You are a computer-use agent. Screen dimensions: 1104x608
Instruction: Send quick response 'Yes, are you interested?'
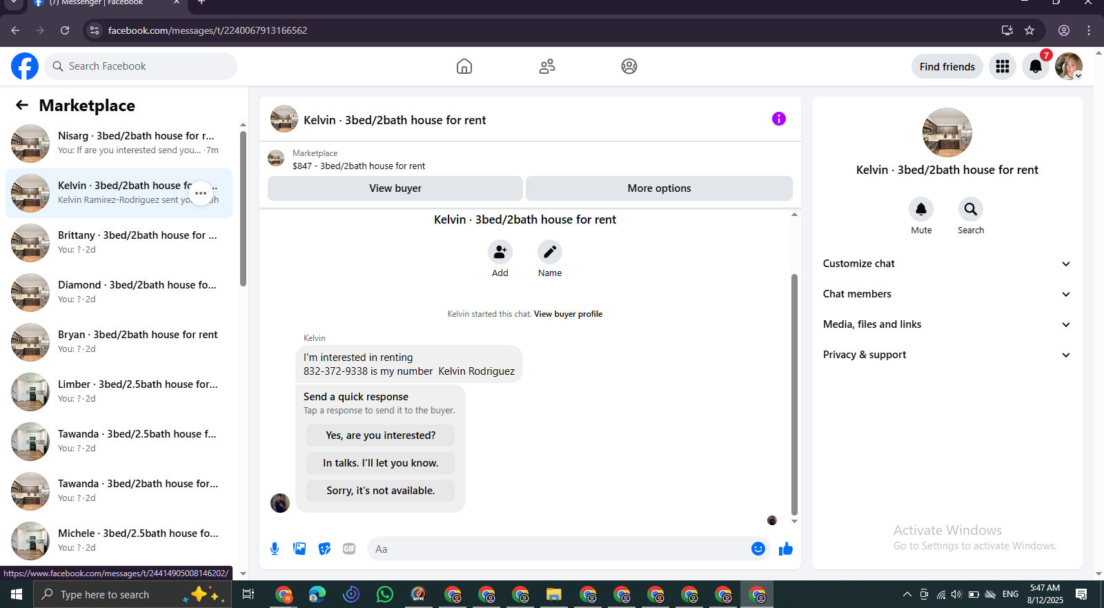click(380, 435)
